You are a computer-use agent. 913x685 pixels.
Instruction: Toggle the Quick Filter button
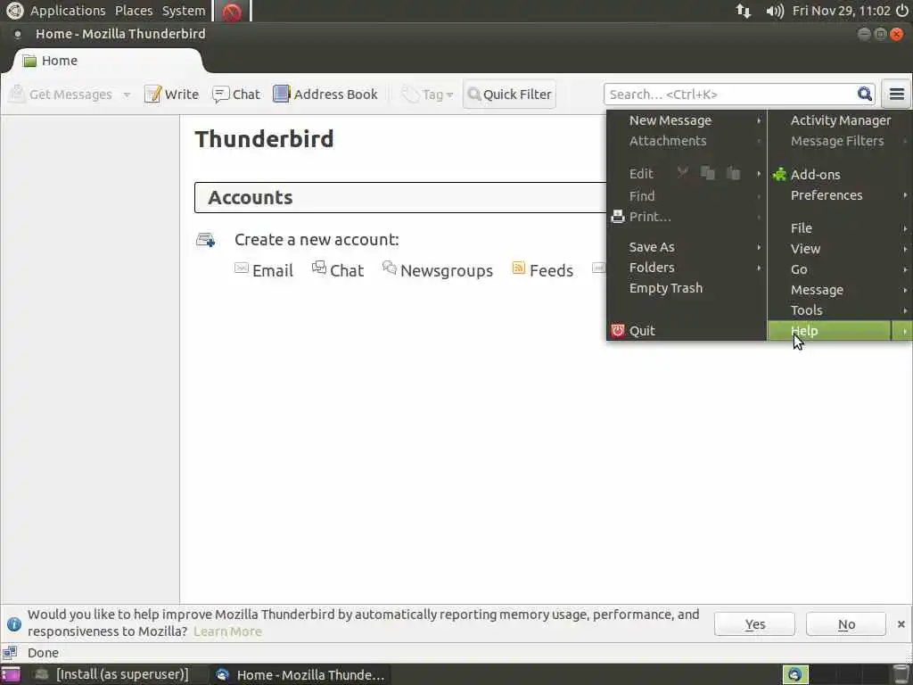coord(509,94)
